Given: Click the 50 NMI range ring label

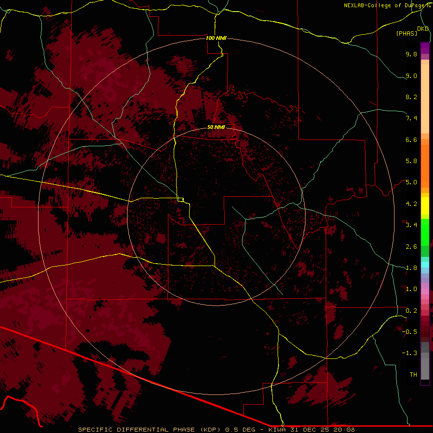Looking at the screenshot, I should pos(216,127).
